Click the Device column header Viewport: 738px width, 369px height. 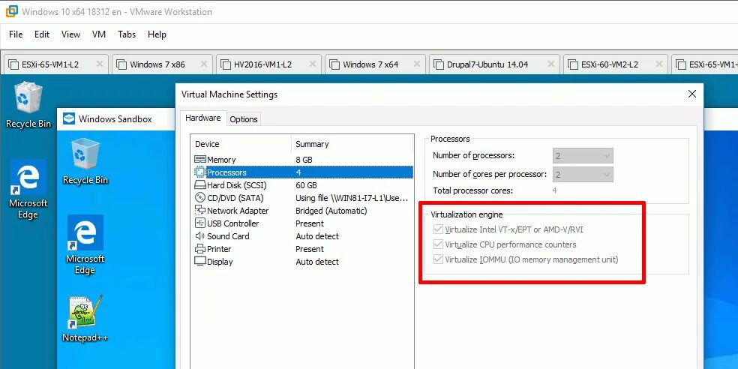241,144
